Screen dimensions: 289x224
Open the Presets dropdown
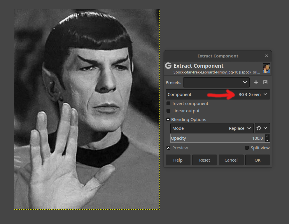216,83
